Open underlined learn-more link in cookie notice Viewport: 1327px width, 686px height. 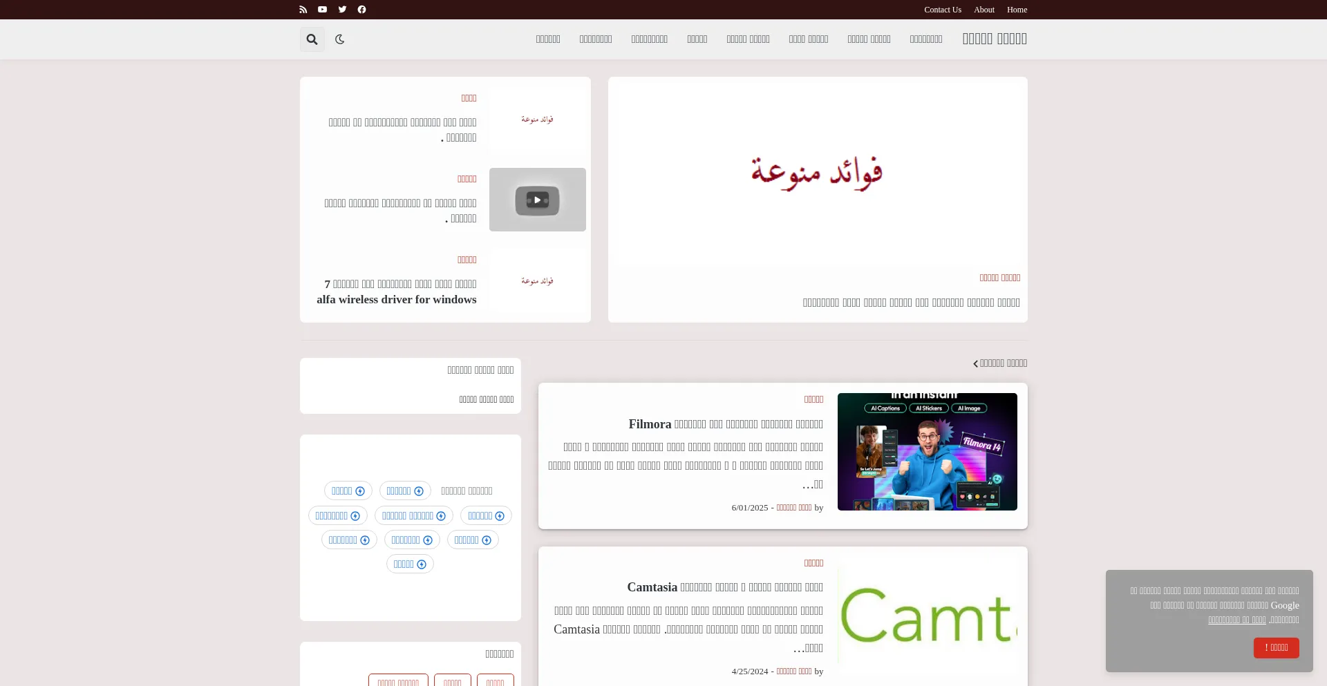point(1236,620)
